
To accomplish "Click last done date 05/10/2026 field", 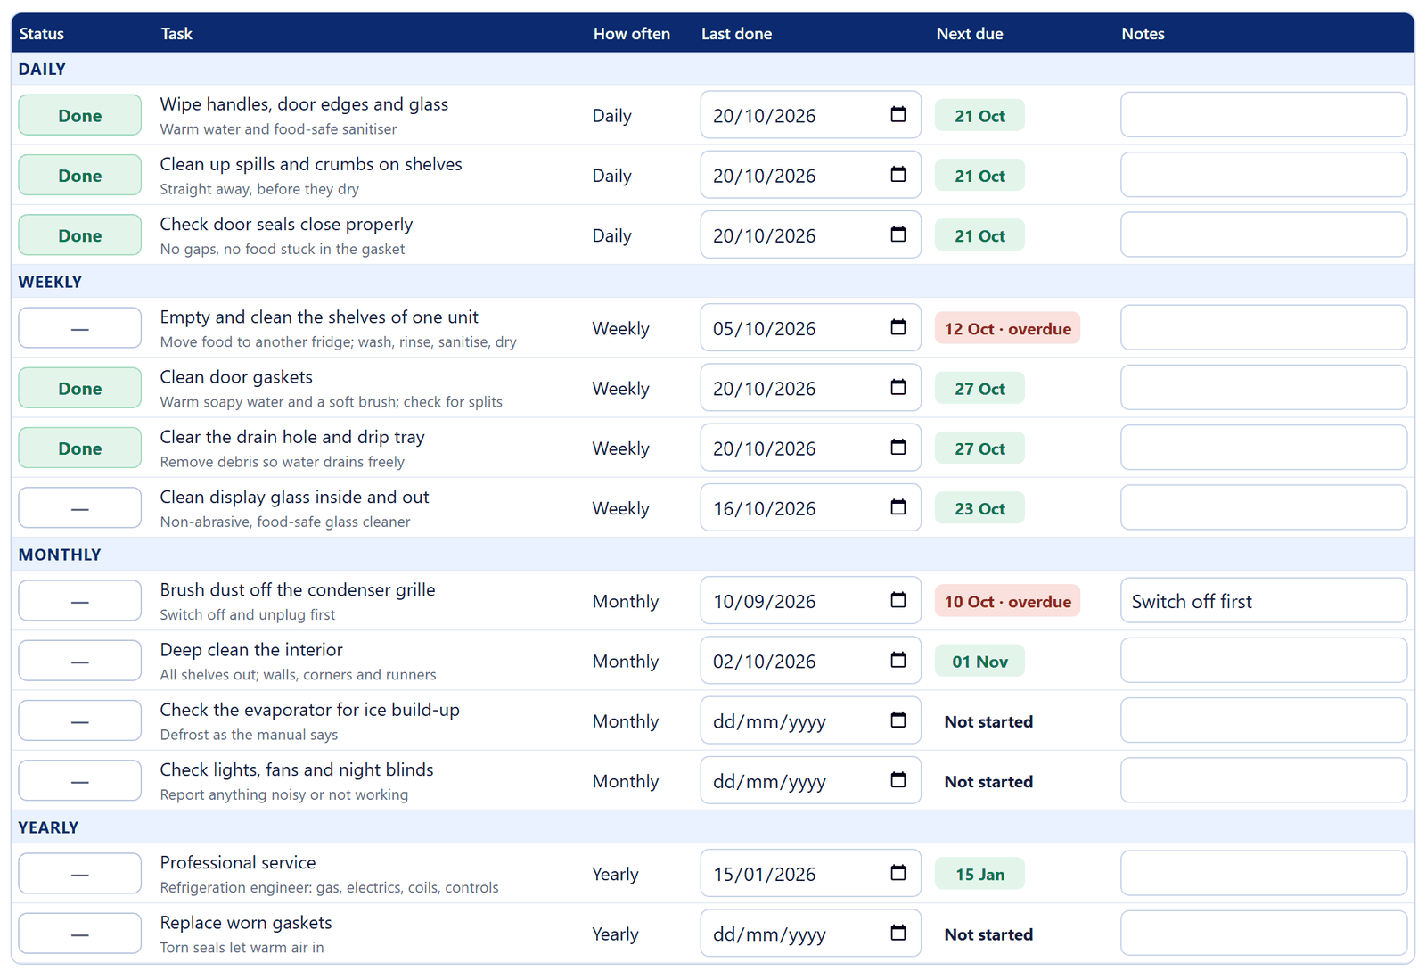I will tap(810, 328).
